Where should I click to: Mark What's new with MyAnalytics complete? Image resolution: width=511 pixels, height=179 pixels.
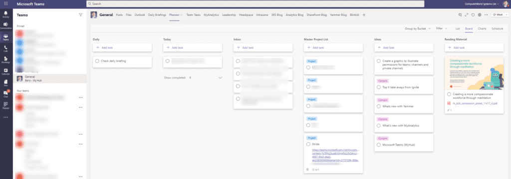click(379, 125)
